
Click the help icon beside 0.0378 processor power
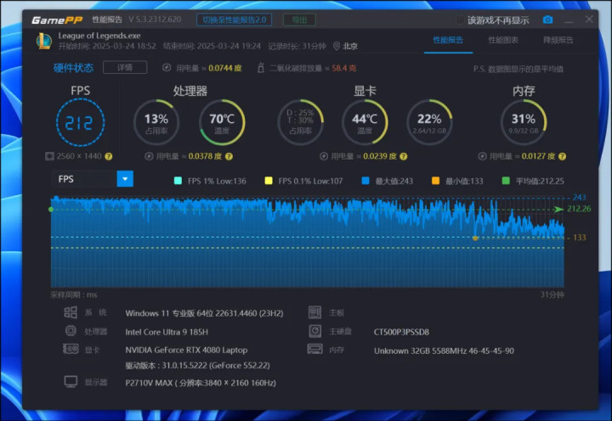point(229,156)
